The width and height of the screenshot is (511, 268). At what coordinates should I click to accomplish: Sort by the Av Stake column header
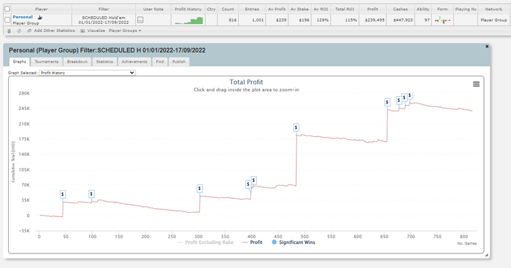[x=299, y=9]
